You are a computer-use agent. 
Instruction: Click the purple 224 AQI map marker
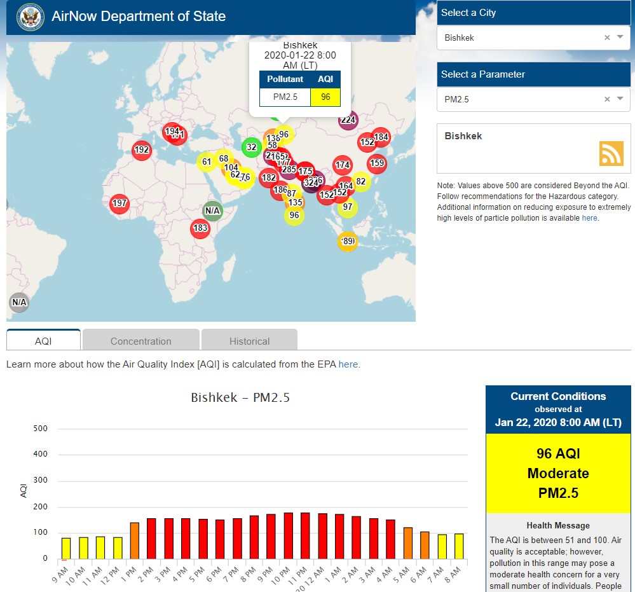click(x=348, y=120)
